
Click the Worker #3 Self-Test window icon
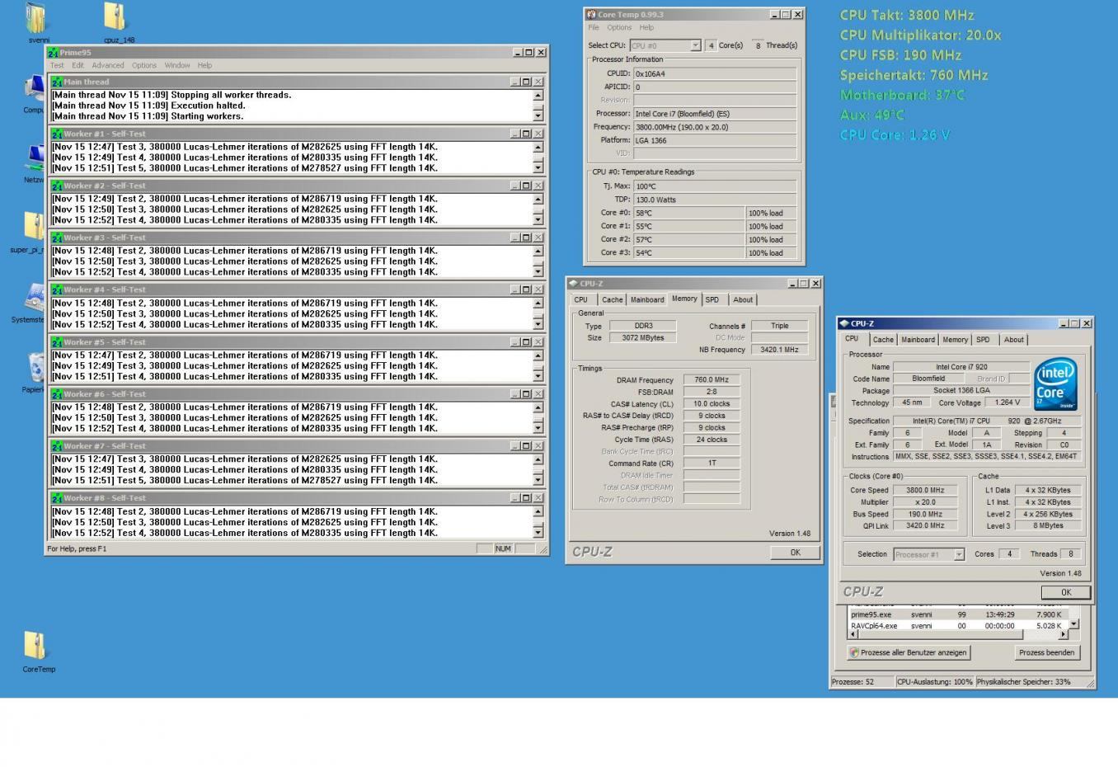click(57, 238)
